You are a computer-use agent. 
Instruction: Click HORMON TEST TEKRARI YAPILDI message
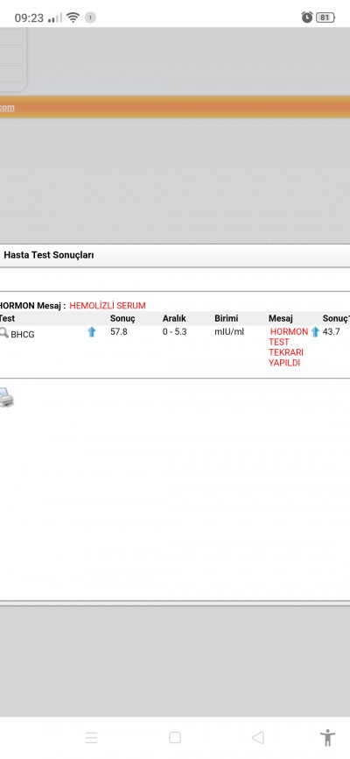coord(288,347)
